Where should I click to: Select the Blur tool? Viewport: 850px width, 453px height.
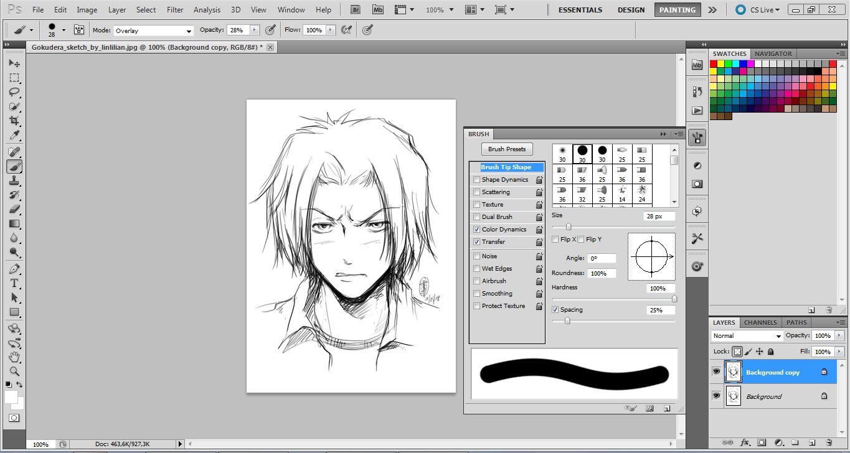pyautogui.click(x=14, y=238)
